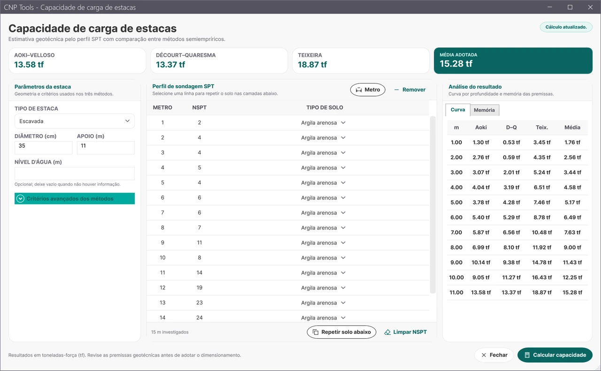The height and width of the screenshot is (371, 601).
Task: Click the circled chevron icon in Critérios avançados
Action: 20,199
